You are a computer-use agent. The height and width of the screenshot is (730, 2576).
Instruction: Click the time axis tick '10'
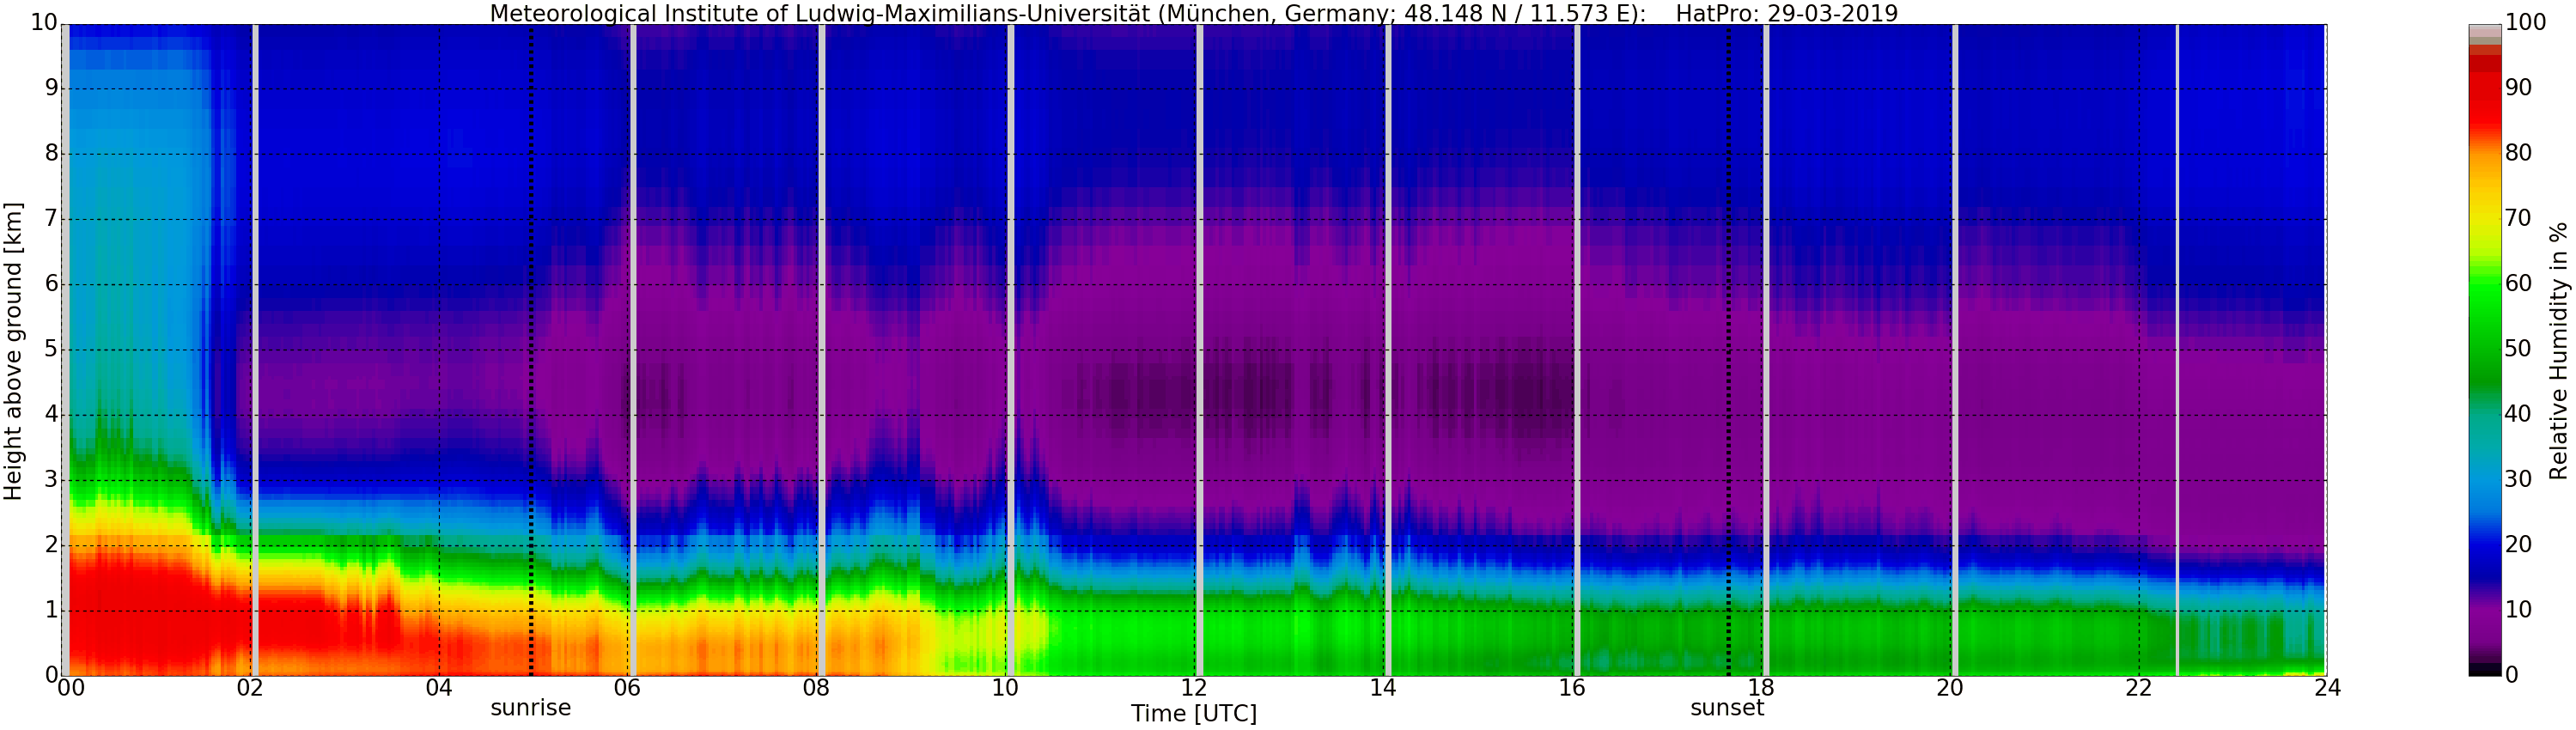1005,688
